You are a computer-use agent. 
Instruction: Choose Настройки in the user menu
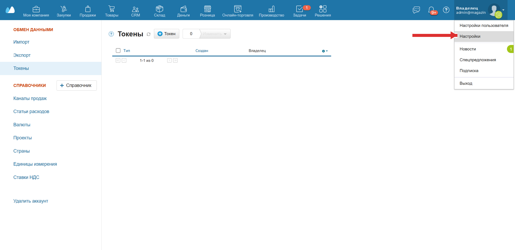484,36
